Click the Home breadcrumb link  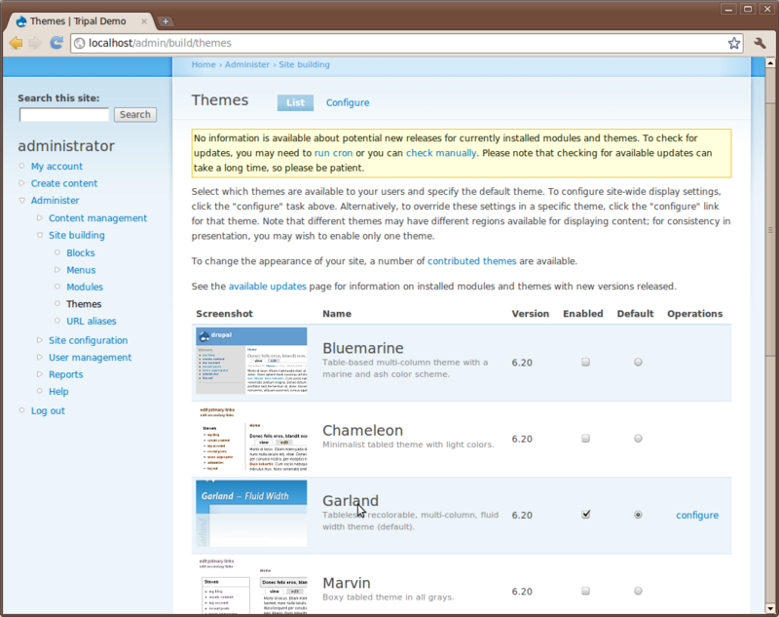point(204,64)
